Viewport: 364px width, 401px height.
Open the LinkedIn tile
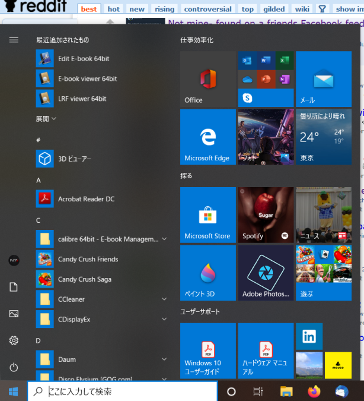(x=309, y=336)
